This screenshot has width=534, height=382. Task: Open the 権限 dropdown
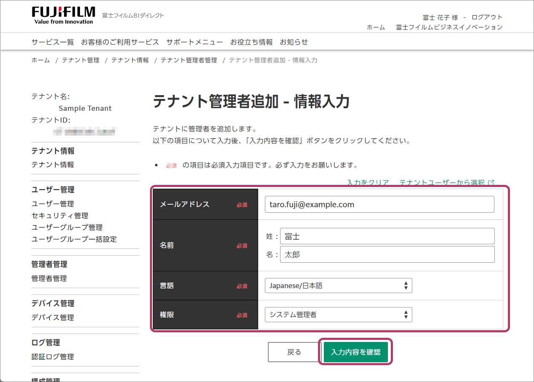338,315
